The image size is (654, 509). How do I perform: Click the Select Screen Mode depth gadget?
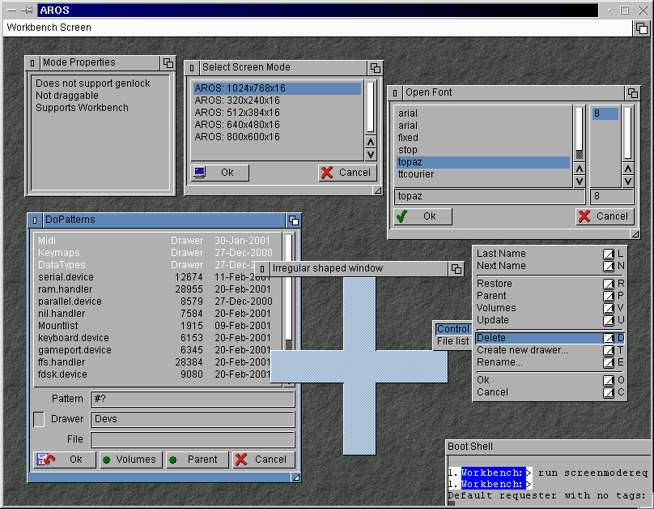(376, 68)
